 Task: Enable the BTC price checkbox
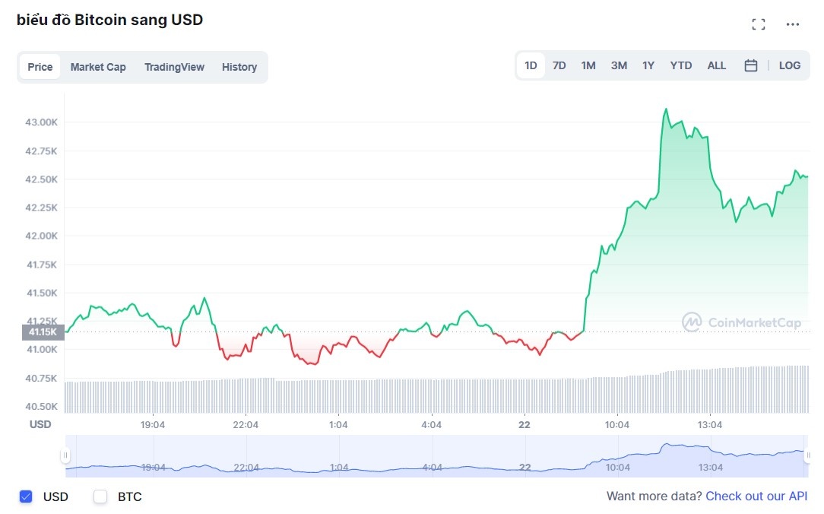click(x=100, y=497)
